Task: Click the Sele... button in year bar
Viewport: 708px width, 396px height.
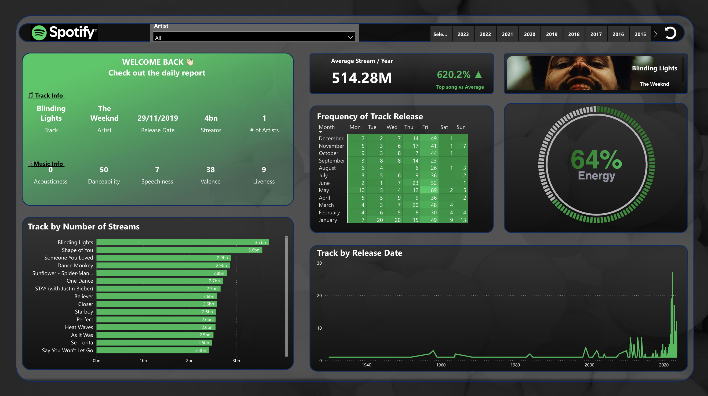Action: [441, 34]
